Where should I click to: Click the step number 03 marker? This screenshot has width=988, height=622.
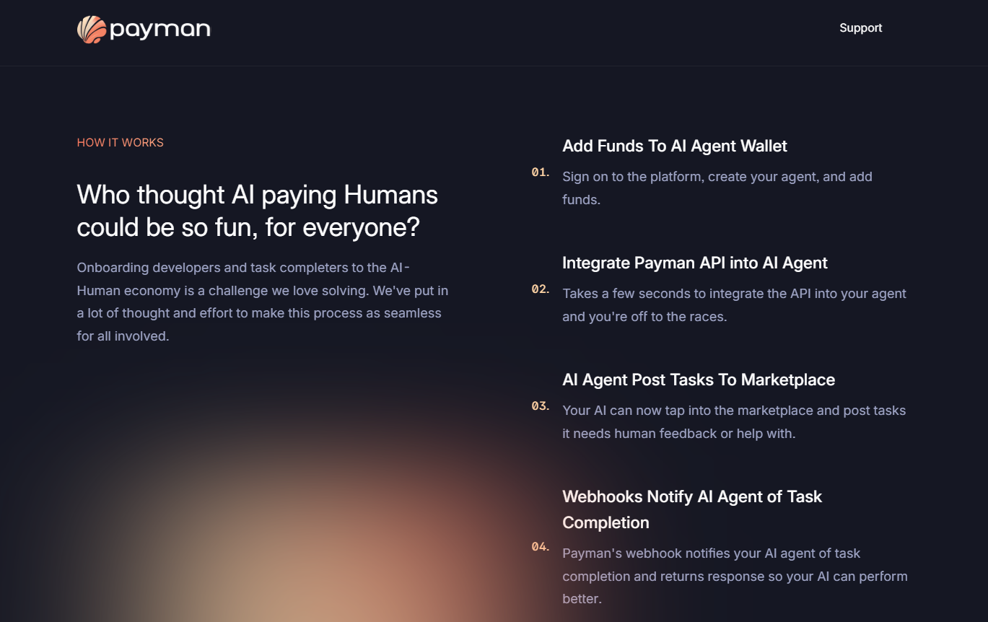point(539,406)
